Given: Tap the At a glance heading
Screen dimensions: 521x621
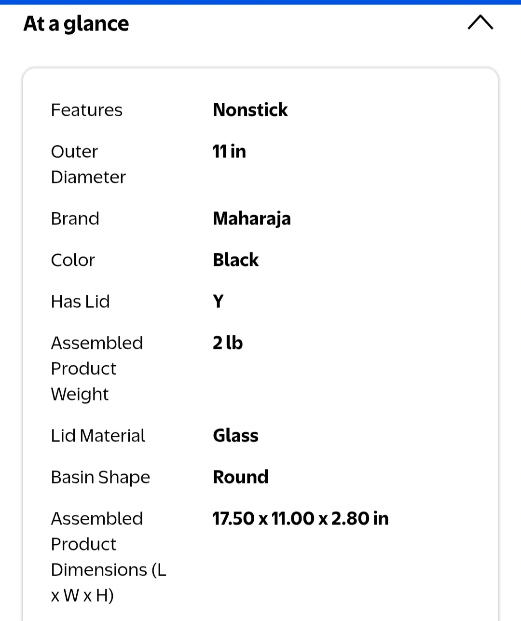Looking at the screenshot, I should pos(76,24).
